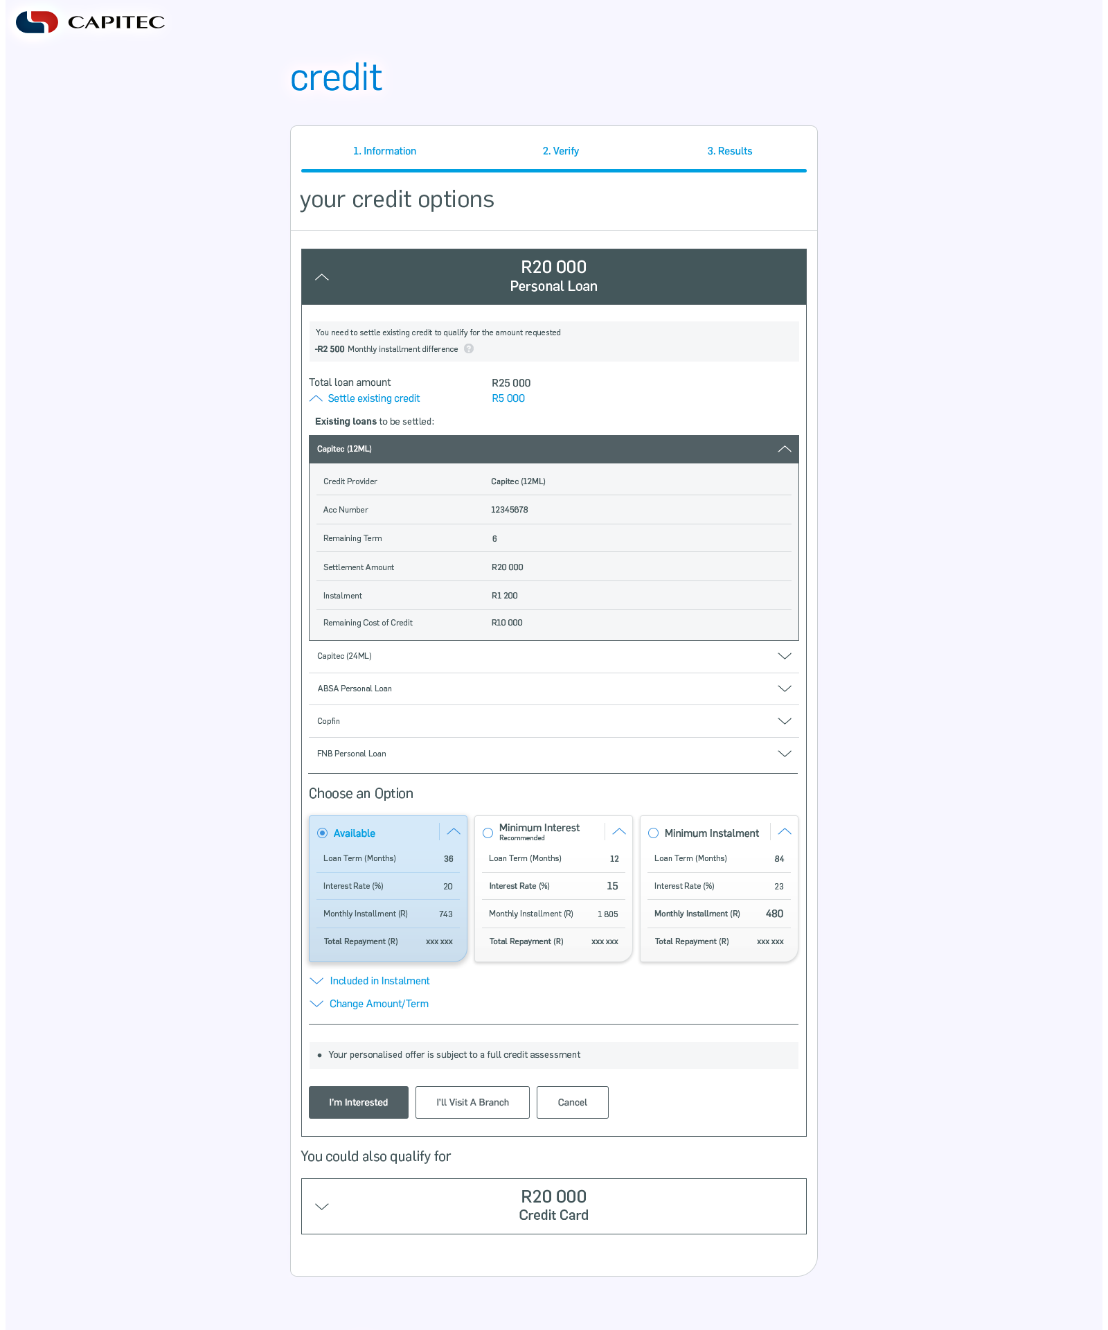Click the R5 000 settle amount
Screen dimensions: 1108x1330
508,398
